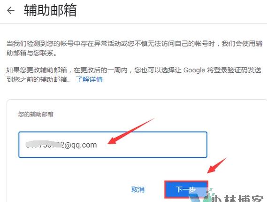Viewport: 267px width, 202px height.
Task: Click the blurred part of the email address
Action: click(x=44, y=145)
